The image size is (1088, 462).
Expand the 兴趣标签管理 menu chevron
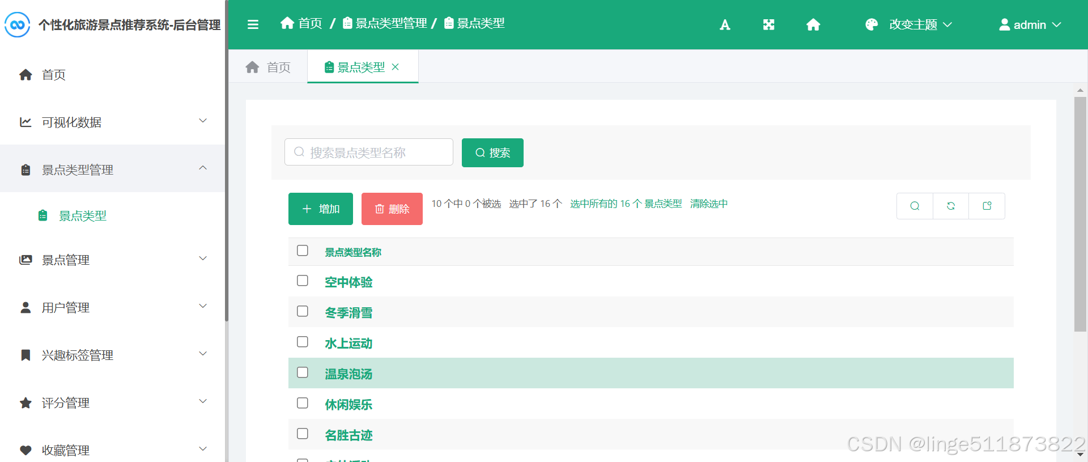click(x=203, y=354)
